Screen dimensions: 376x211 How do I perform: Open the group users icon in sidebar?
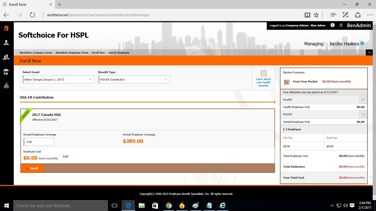coord(6,57)
